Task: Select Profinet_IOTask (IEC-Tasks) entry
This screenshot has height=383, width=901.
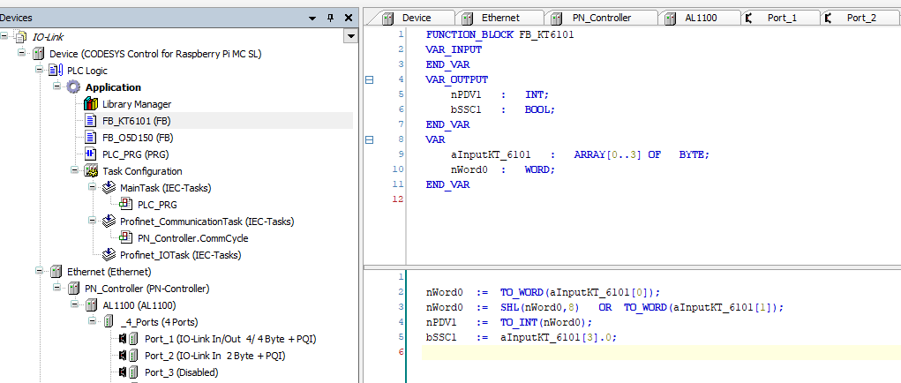Action: (x=180, y=254)
